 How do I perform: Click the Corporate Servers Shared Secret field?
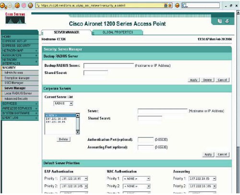point(150,118)
